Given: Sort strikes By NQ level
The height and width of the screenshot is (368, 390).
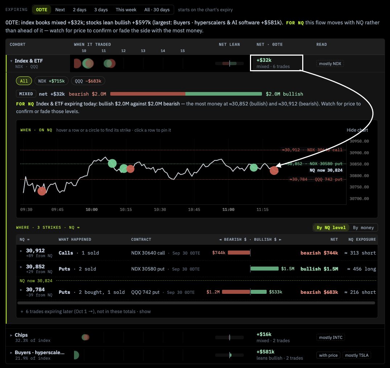Looking at the screenshot, I should point(331,227).
